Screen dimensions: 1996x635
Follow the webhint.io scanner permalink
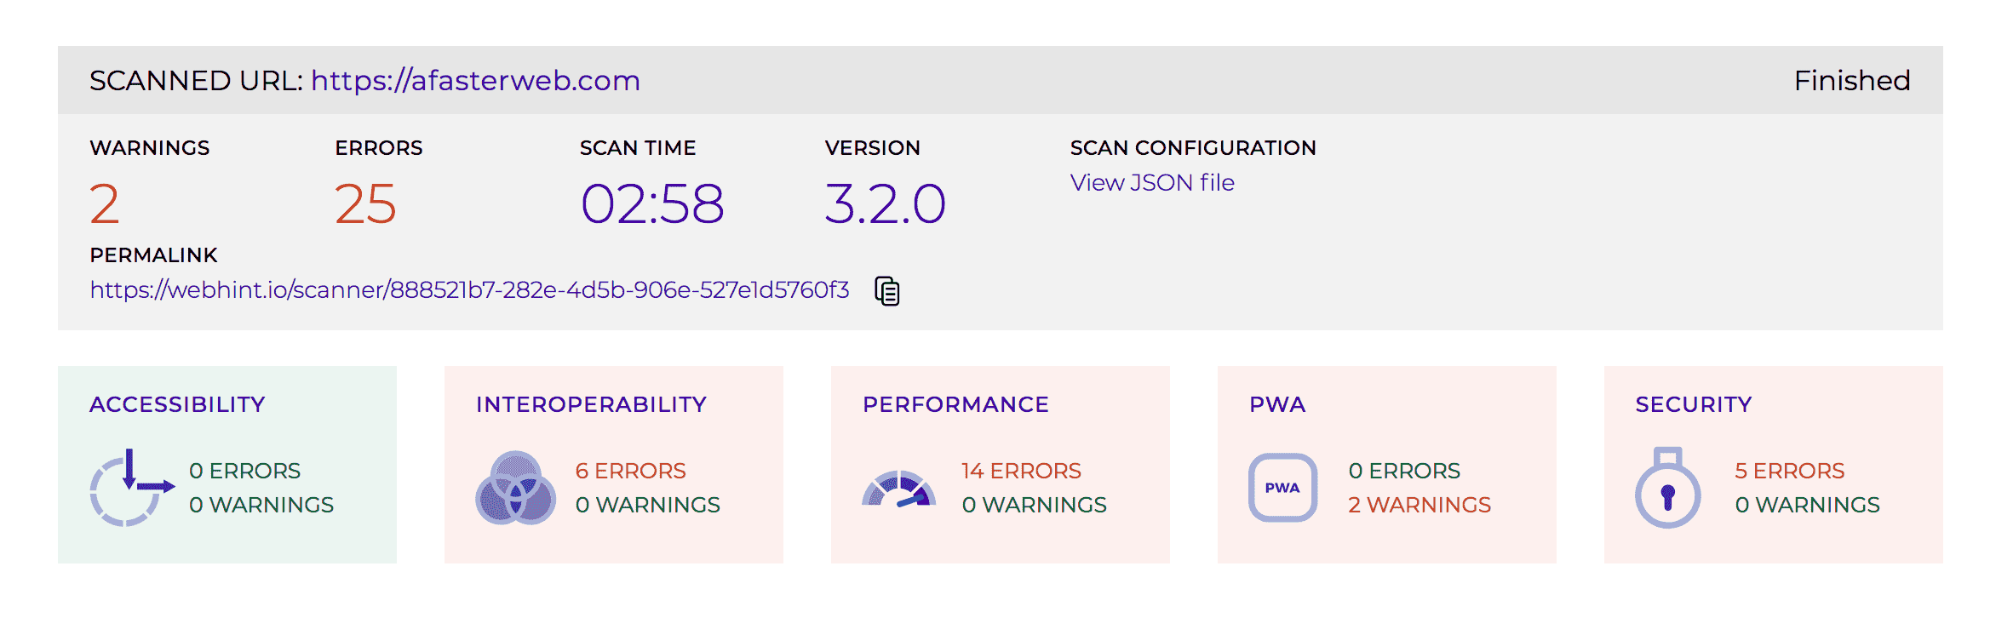click(x=469, y=290)
